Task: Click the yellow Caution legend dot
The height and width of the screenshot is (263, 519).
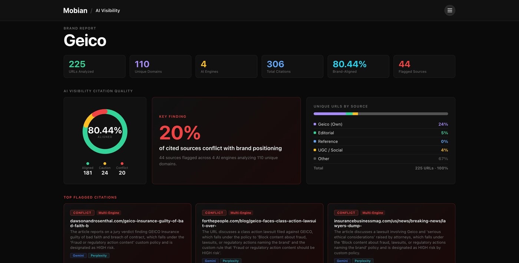Action: point(105,163)
